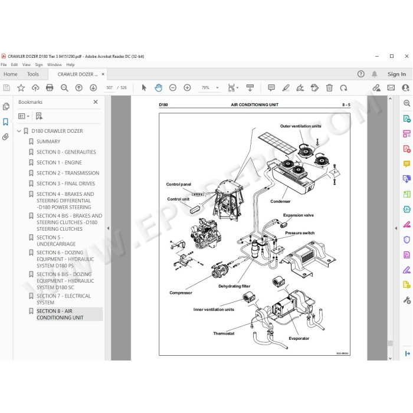
Task: Open notifications bell
Action: [374, 74]
